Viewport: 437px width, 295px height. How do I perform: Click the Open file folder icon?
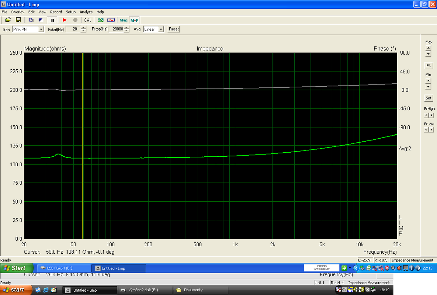coord(8,20)
